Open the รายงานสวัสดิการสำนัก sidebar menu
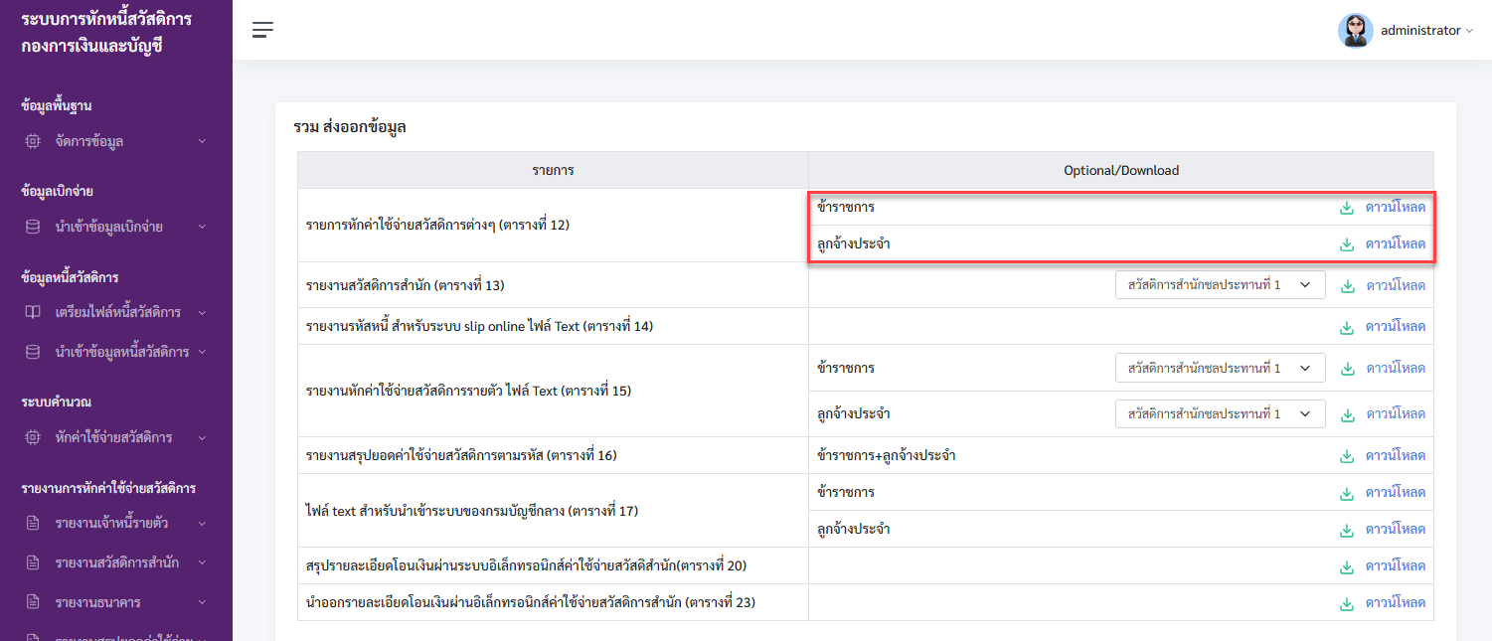Screen dimensions: 1492x641 (116, 562)
